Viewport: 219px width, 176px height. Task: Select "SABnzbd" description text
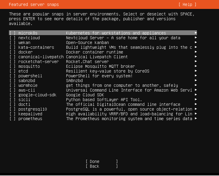tap(74, 80)
